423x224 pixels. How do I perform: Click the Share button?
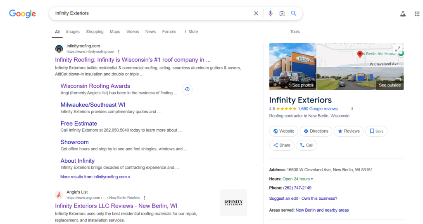coord(282,145)
